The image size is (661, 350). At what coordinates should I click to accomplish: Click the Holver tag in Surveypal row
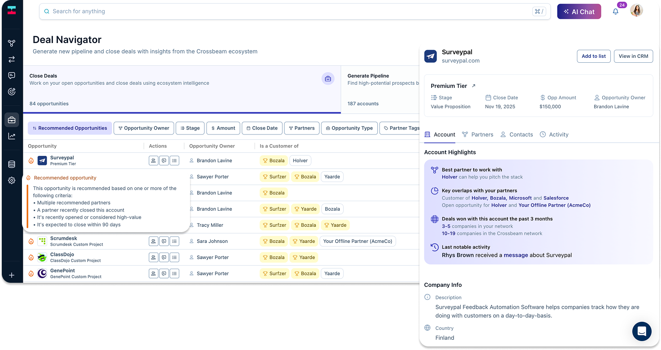[300, 160]
